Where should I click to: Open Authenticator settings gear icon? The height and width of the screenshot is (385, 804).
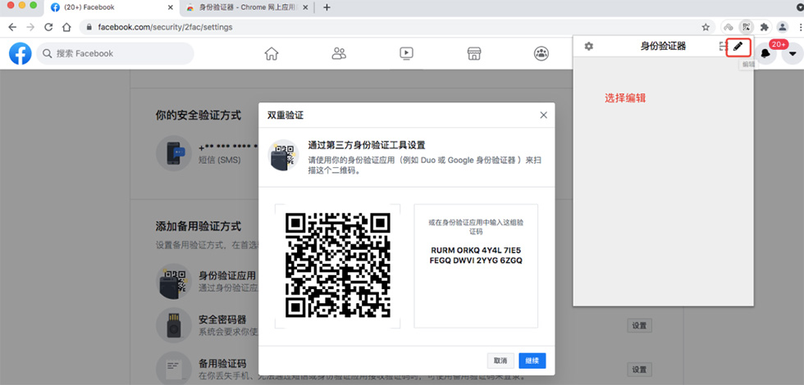588,47
